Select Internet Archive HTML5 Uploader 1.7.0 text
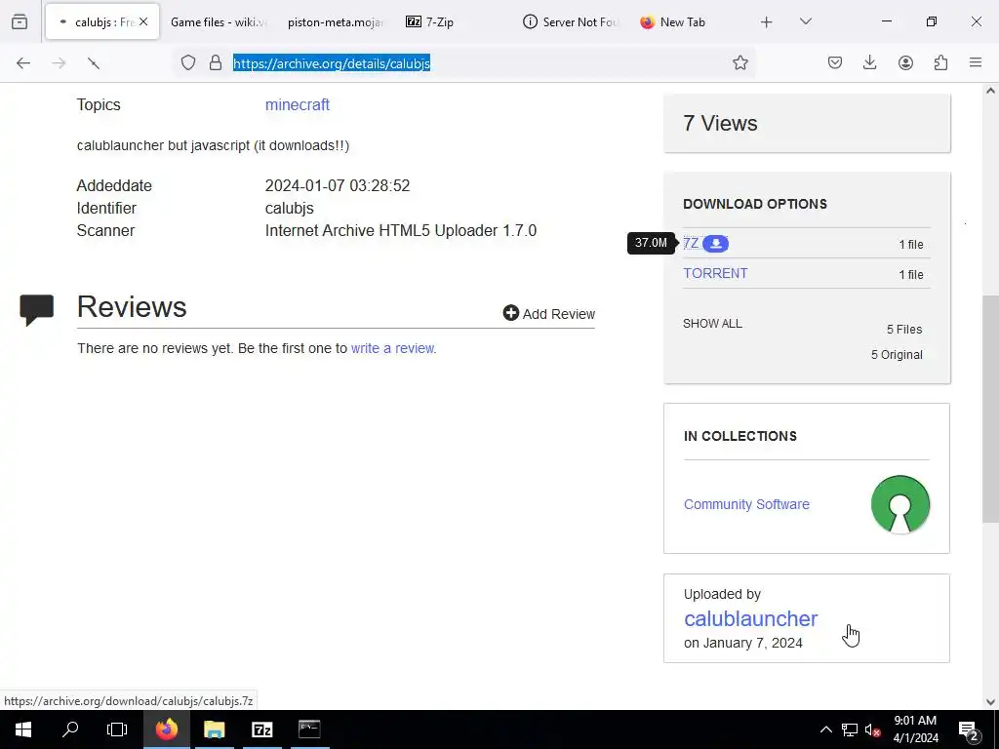 point(401,230)
